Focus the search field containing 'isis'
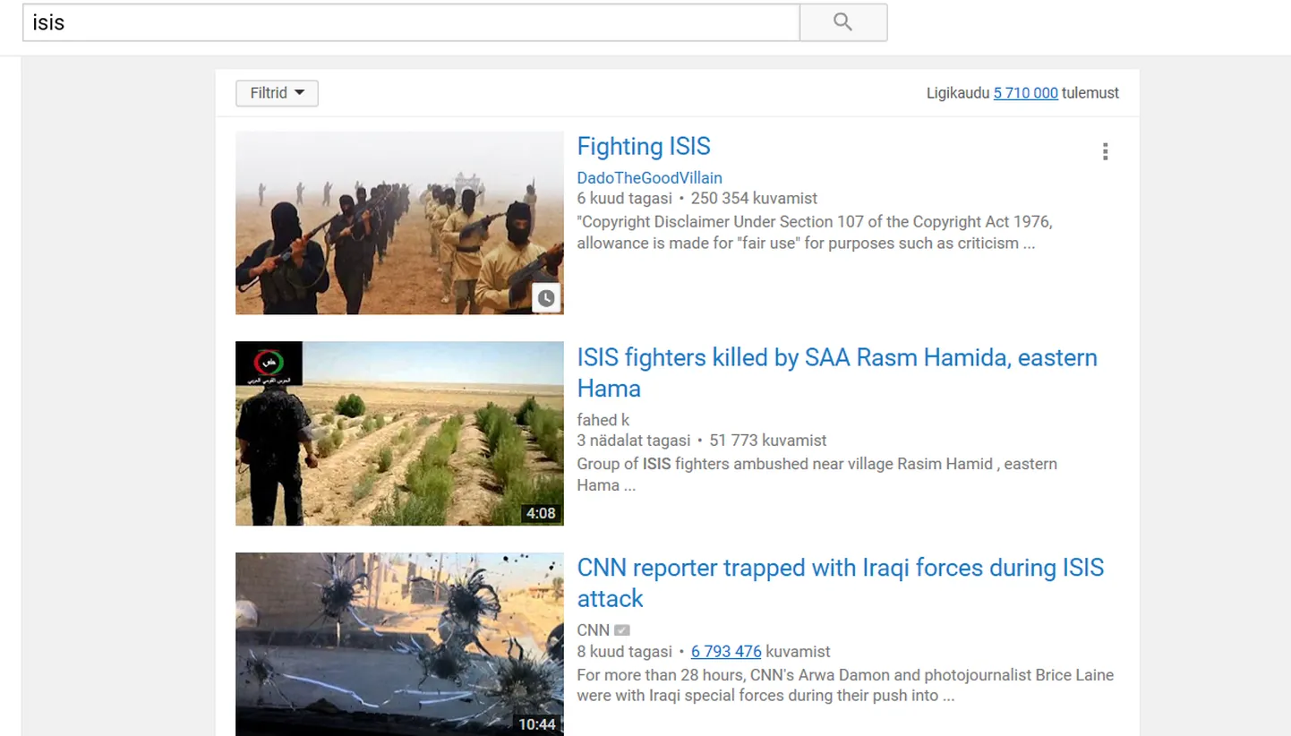This screenshot has height=736, width=1291. point(411,22)
